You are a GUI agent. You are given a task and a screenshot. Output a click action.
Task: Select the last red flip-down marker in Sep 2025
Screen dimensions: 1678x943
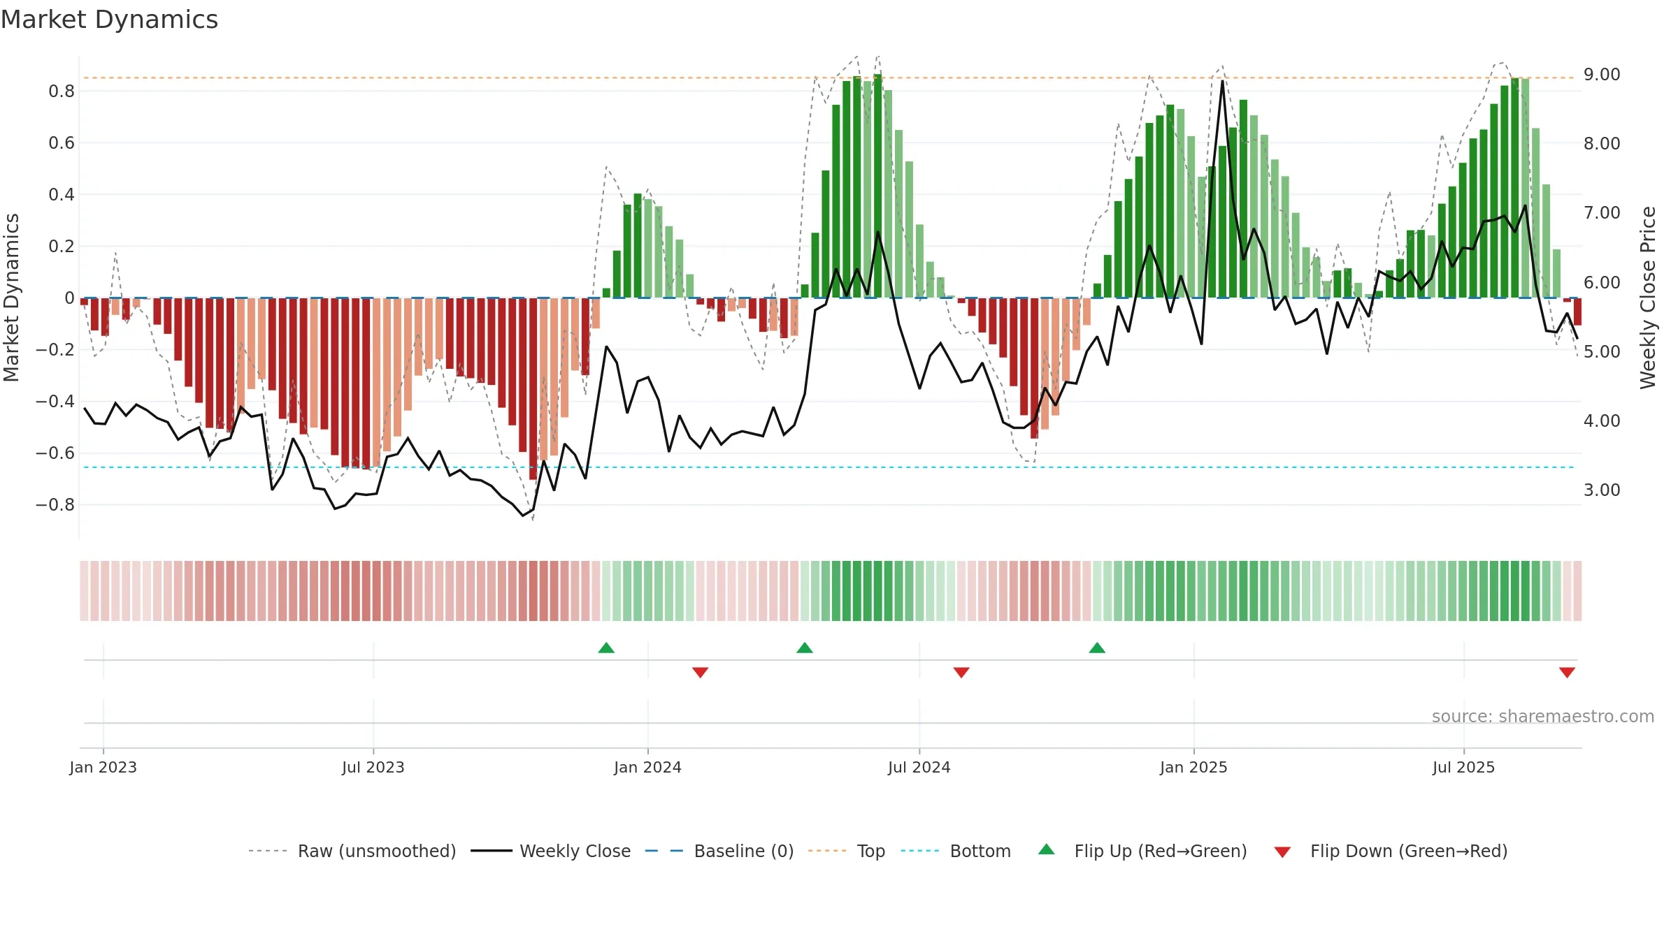[1567, 672]
